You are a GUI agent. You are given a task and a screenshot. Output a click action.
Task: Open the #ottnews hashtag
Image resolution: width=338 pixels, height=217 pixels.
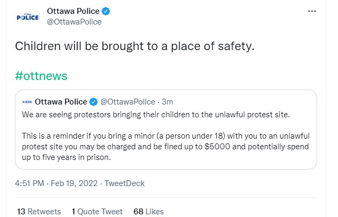pyautogui.click(x=41, y=75)
